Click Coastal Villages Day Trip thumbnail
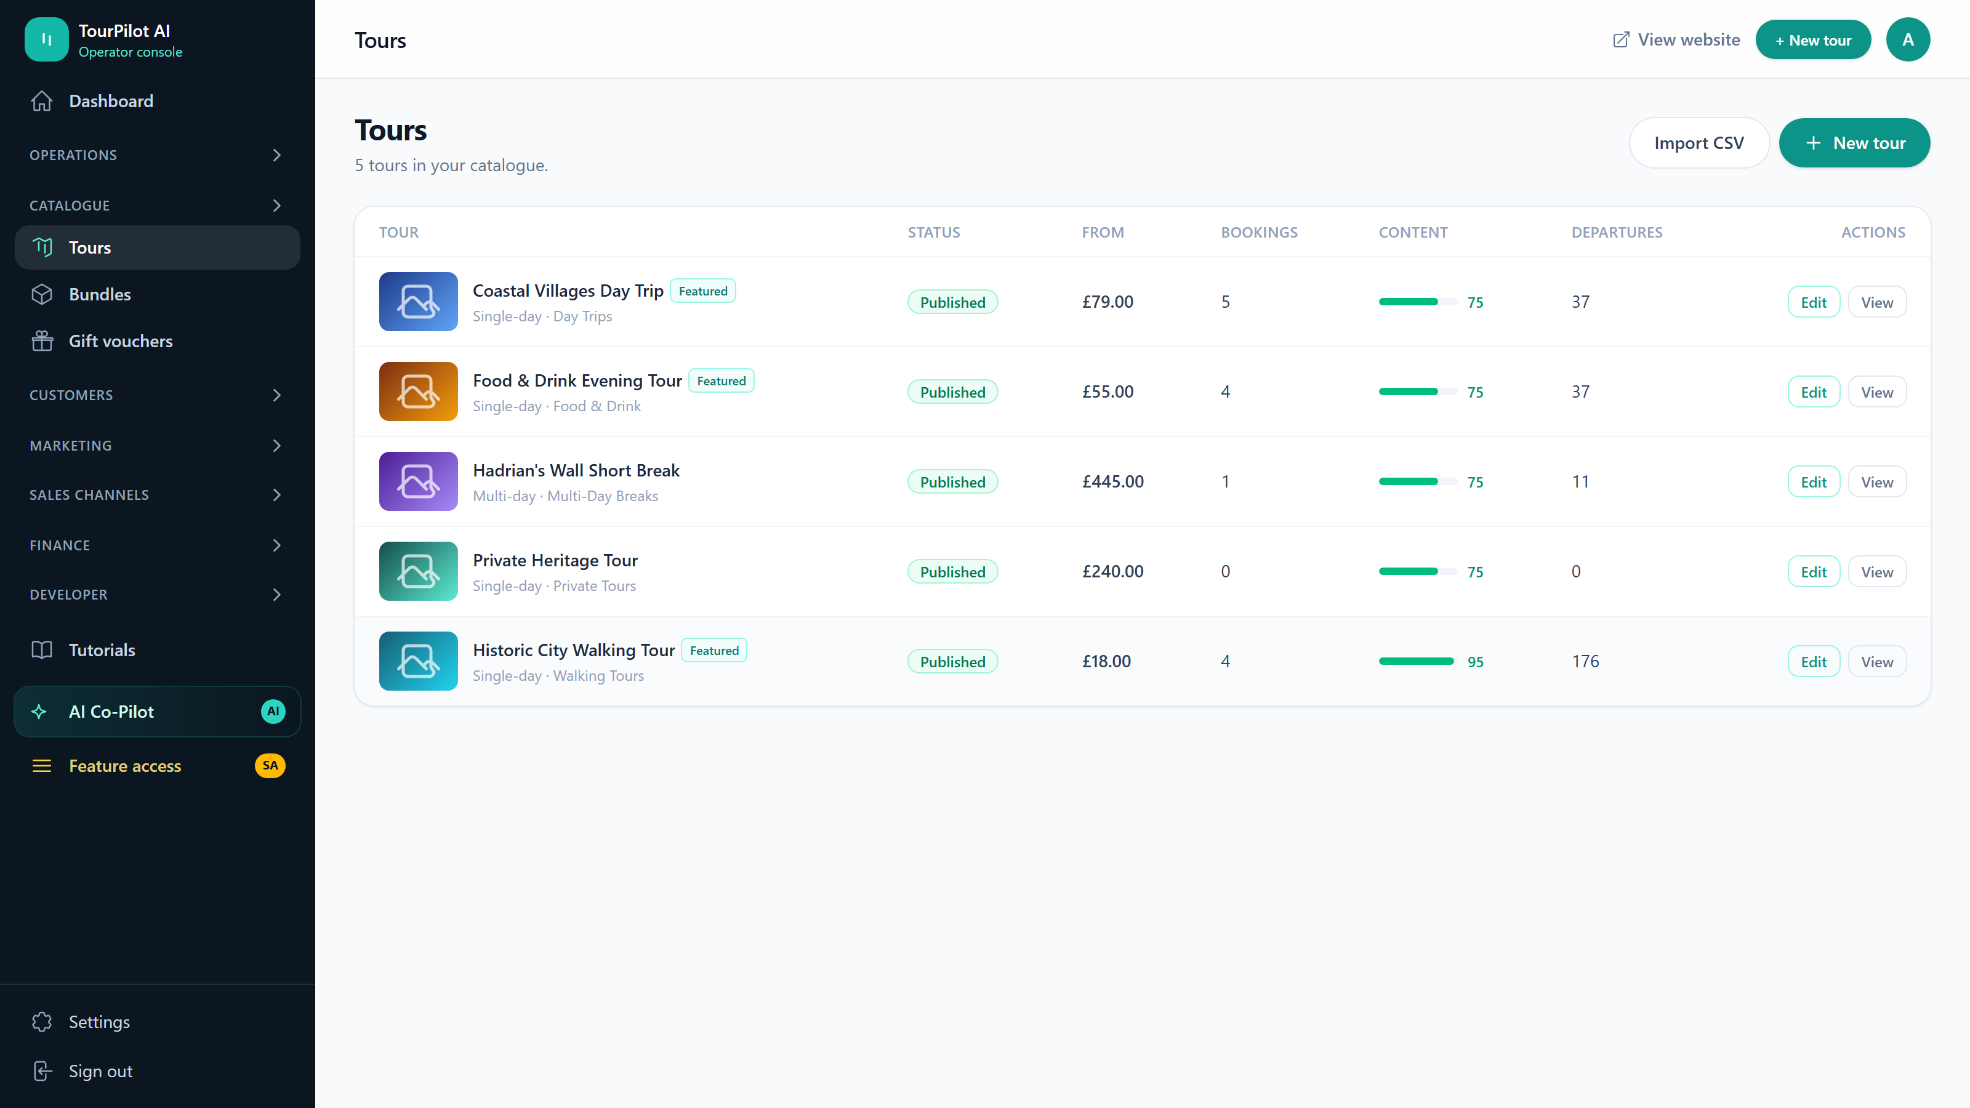 tap(419, 302)
